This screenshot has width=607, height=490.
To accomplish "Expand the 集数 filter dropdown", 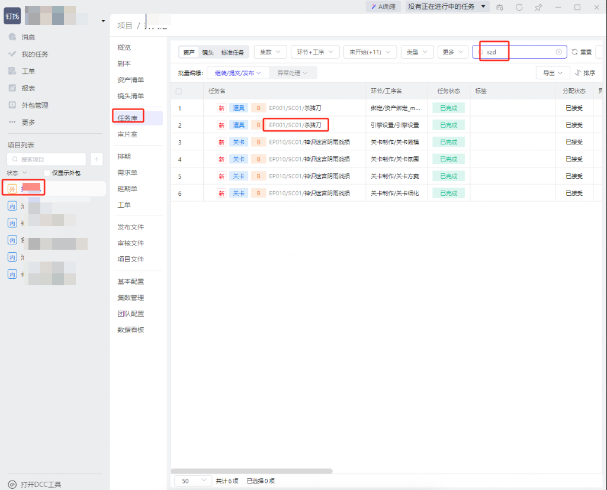I will pos(271,52).
